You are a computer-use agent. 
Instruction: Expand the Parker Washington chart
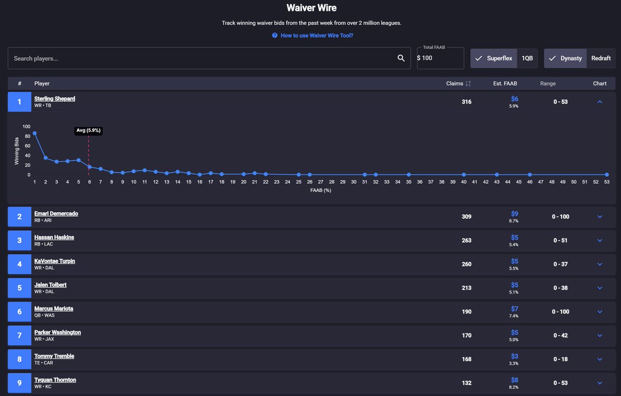click(x=600, y=336)
